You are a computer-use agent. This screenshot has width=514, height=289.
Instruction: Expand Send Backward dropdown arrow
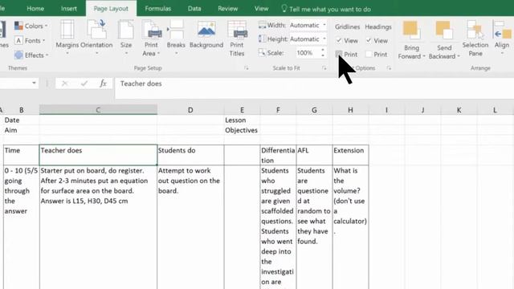click(x=459, y=56)
